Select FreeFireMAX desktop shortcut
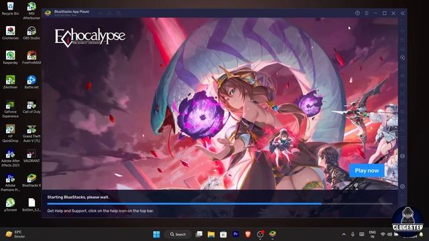 pyautogui.click(x=32, y=58)
